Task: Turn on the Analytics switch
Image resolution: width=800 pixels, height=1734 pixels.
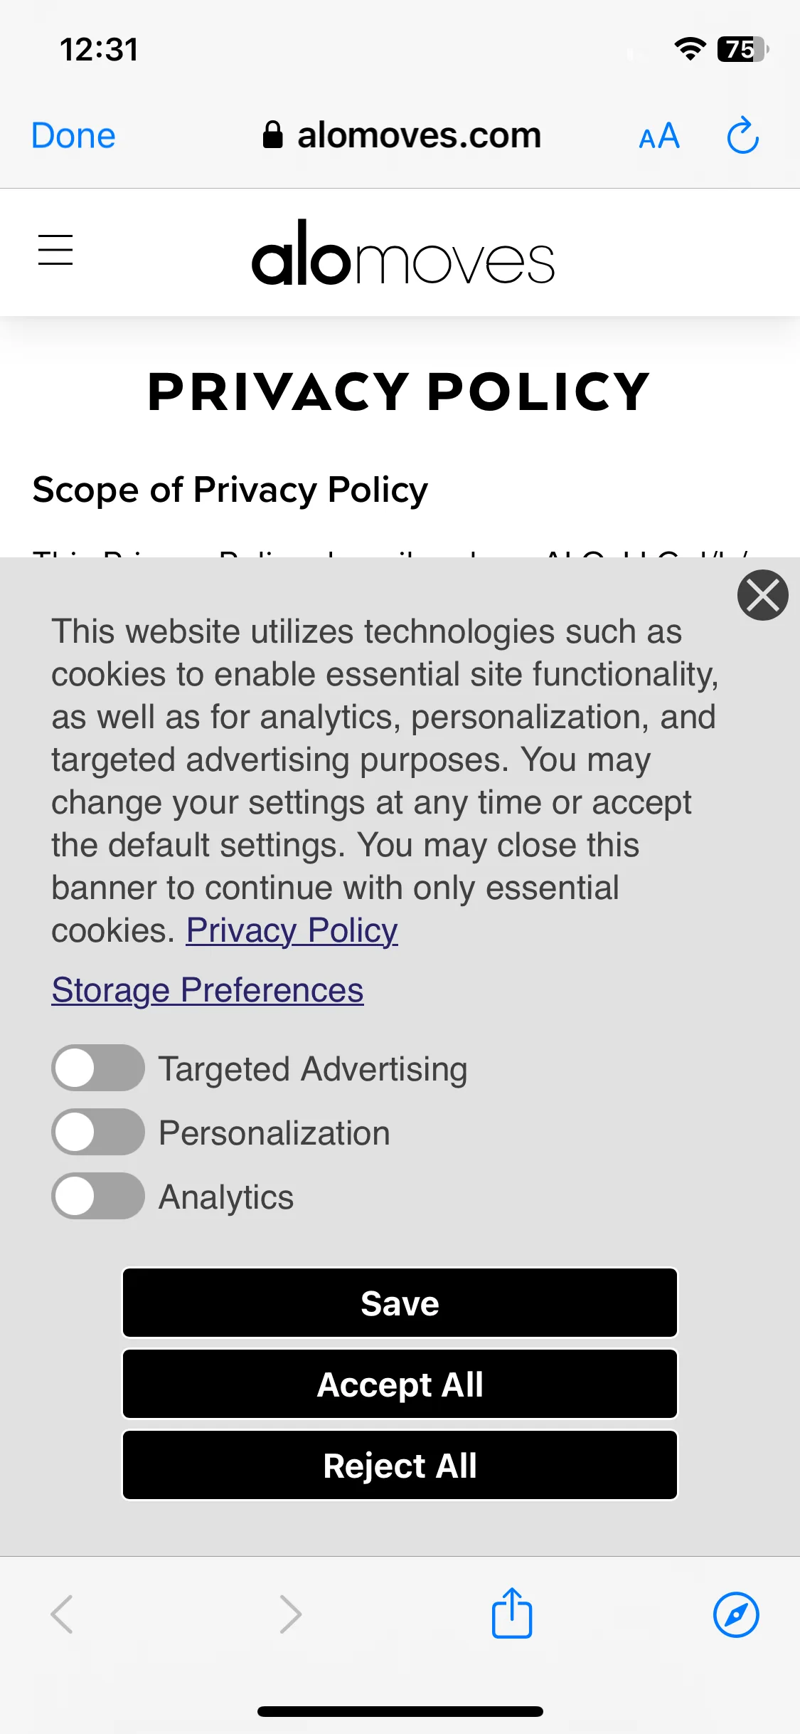Action: pos(98,1196)
